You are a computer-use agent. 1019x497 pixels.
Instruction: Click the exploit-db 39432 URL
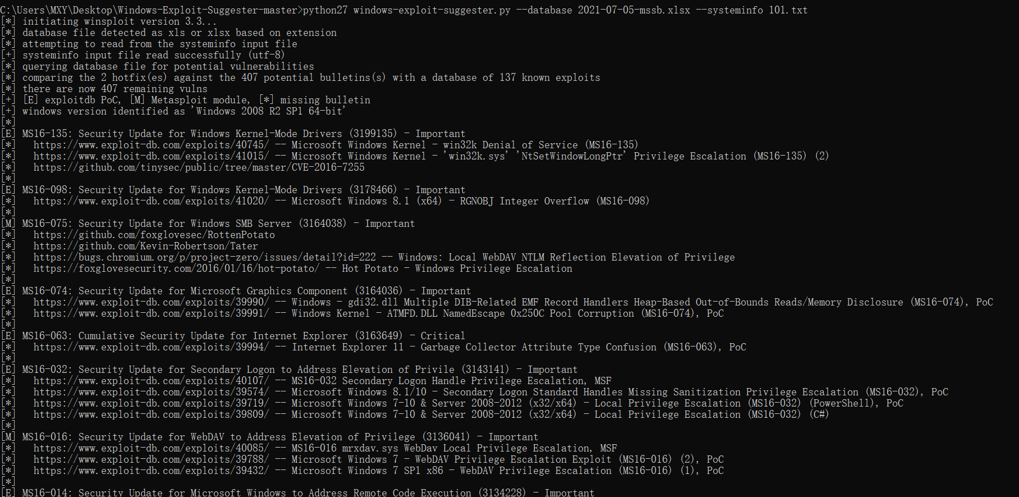(151, 471)
